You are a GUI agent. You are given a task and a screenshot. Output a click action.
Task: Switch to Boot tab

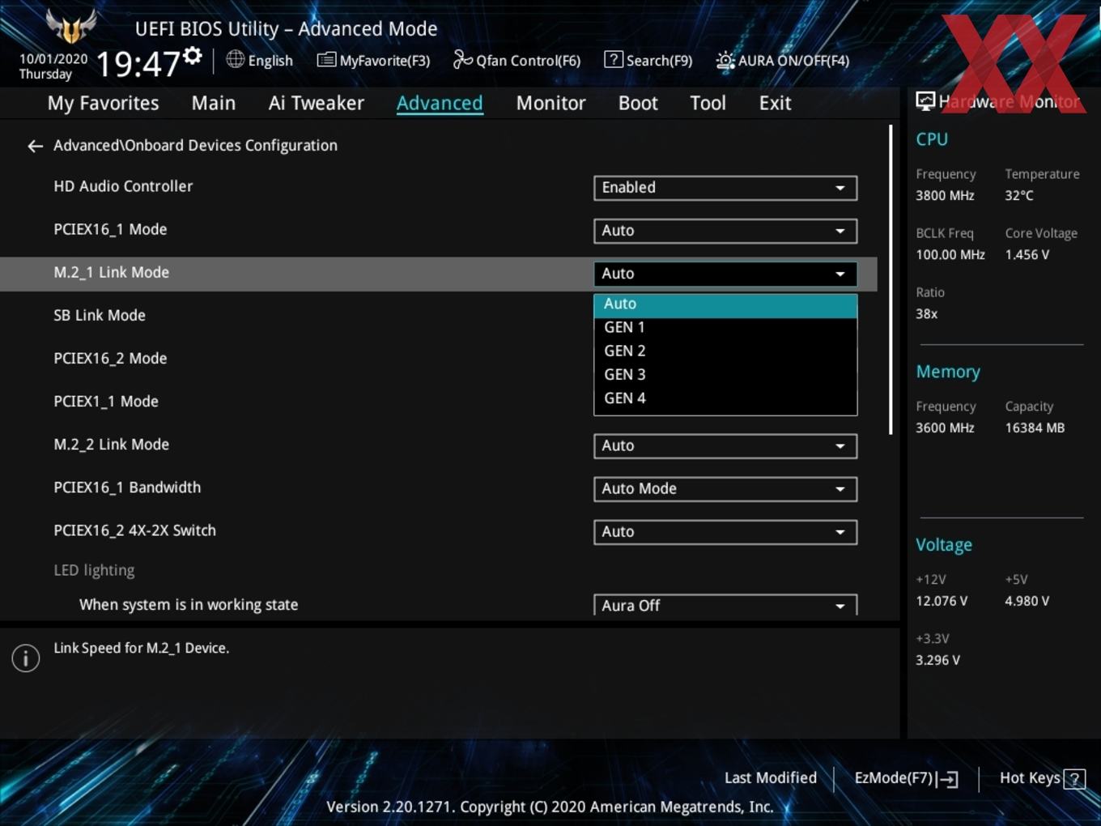pos(638,104)
